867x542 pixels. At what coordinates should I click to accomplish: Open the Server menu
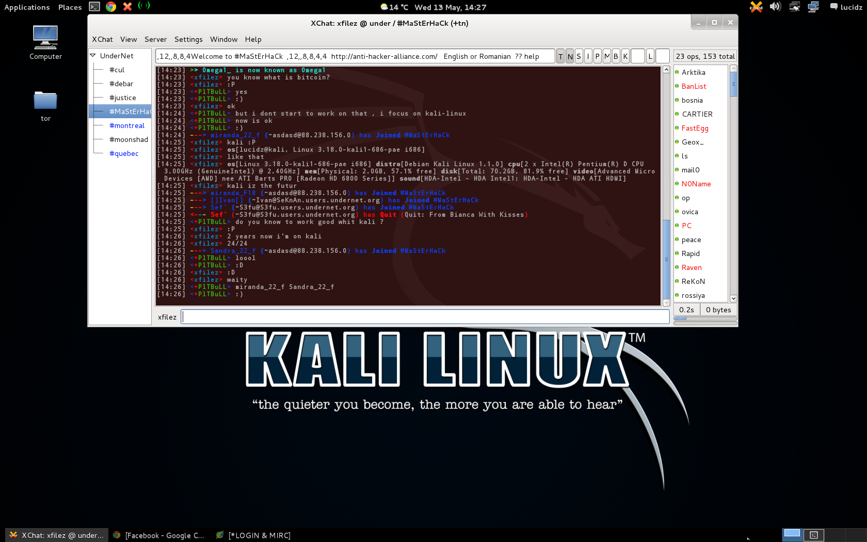point(155,39)
